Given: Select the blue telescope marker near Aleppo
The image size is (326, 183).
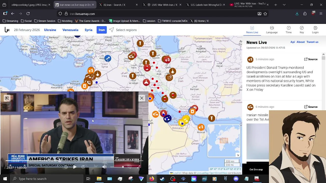Looking at the screenshot, I should pyautogui.click(x=108, y=59).
